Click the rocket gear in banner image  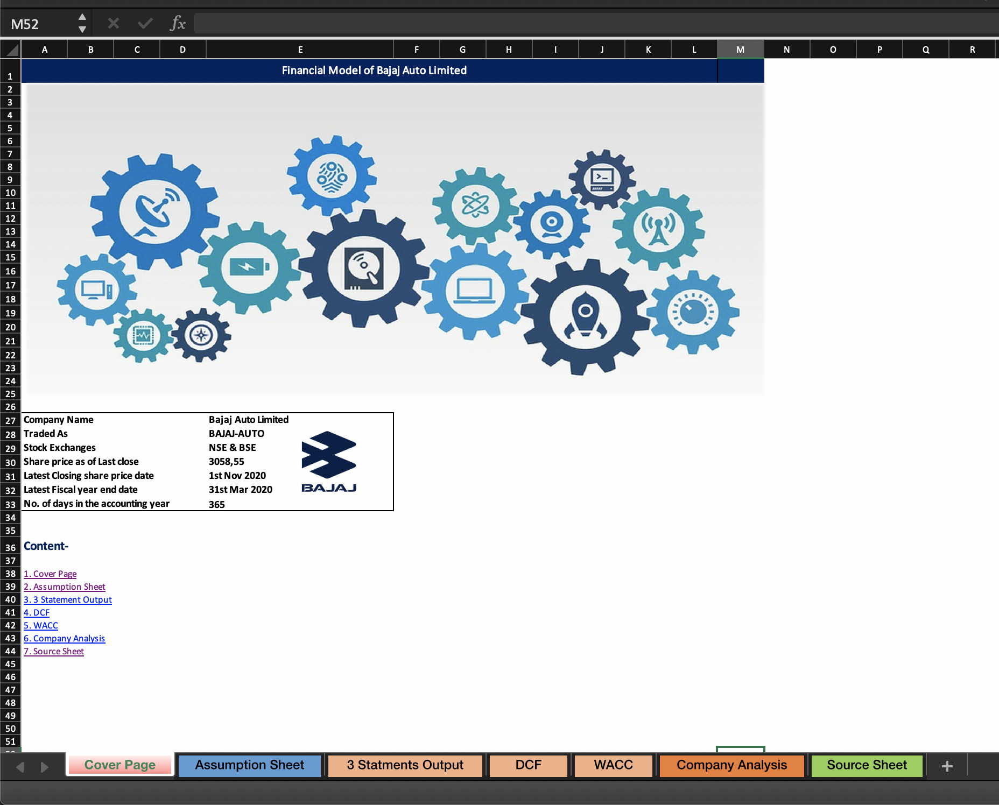[x=585, y=317]
